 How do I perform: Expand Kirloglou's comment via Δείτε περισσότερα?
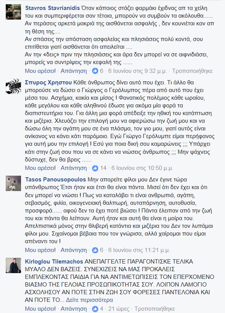[89, 300]
